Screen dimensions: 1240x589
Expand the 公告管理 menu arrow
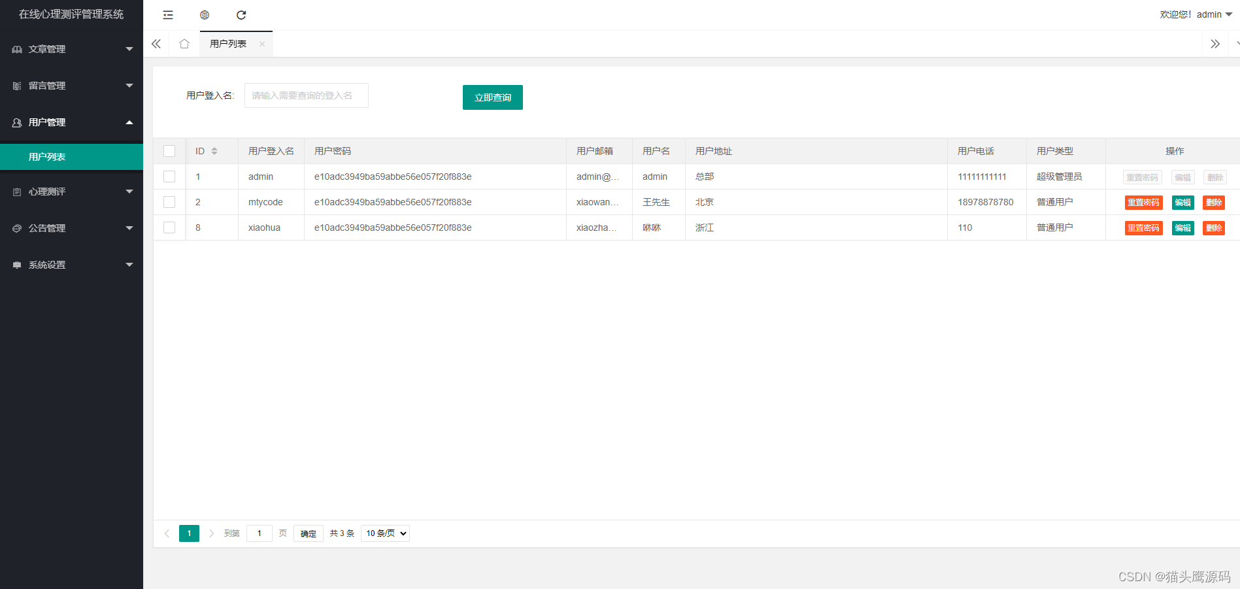(x=129, y=228)
